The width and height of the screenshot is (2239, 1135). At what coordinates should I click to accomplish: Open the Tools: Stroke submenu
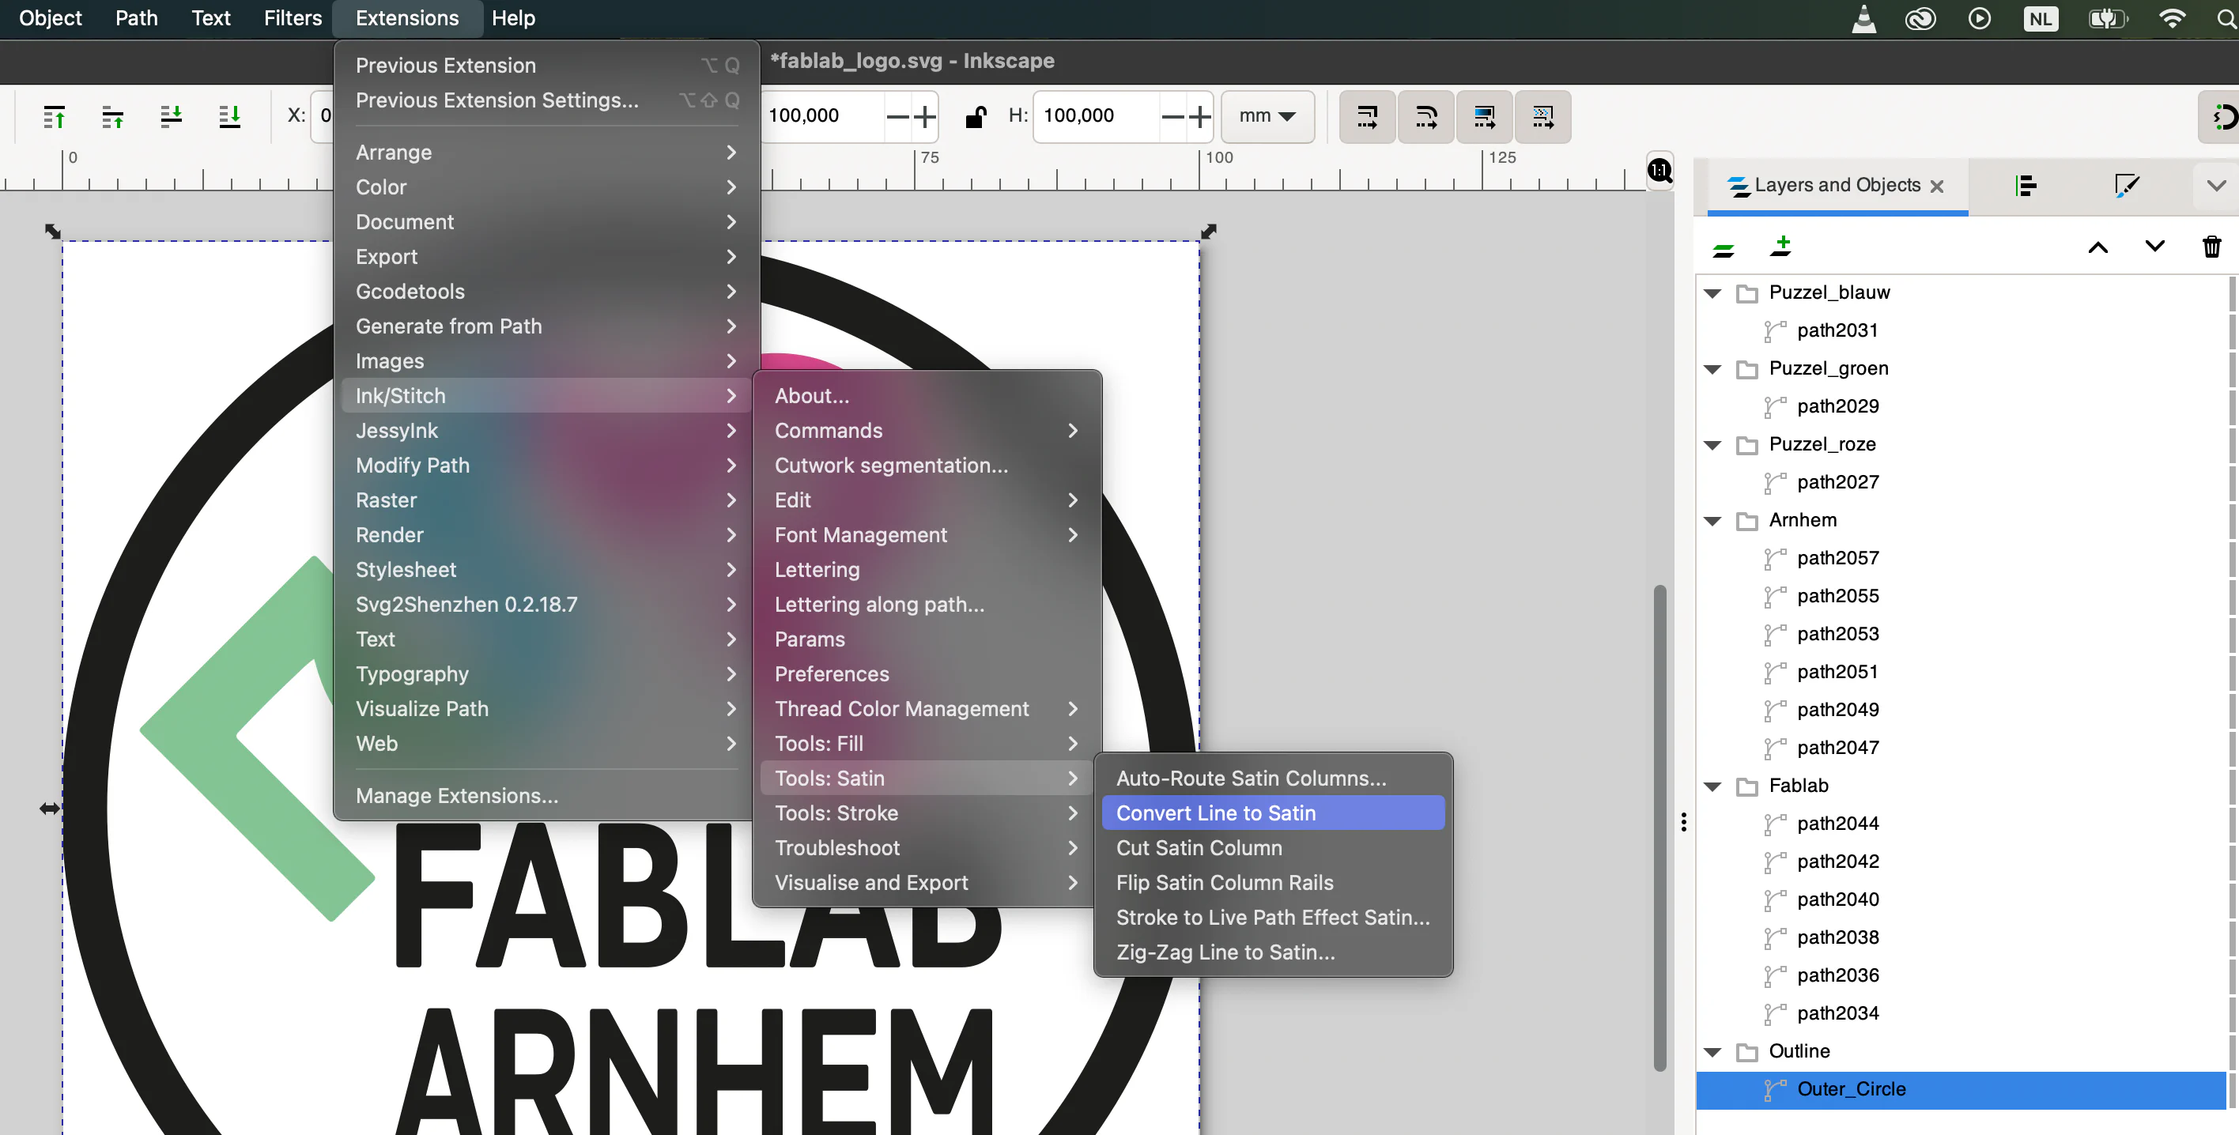tap(927, 813)
